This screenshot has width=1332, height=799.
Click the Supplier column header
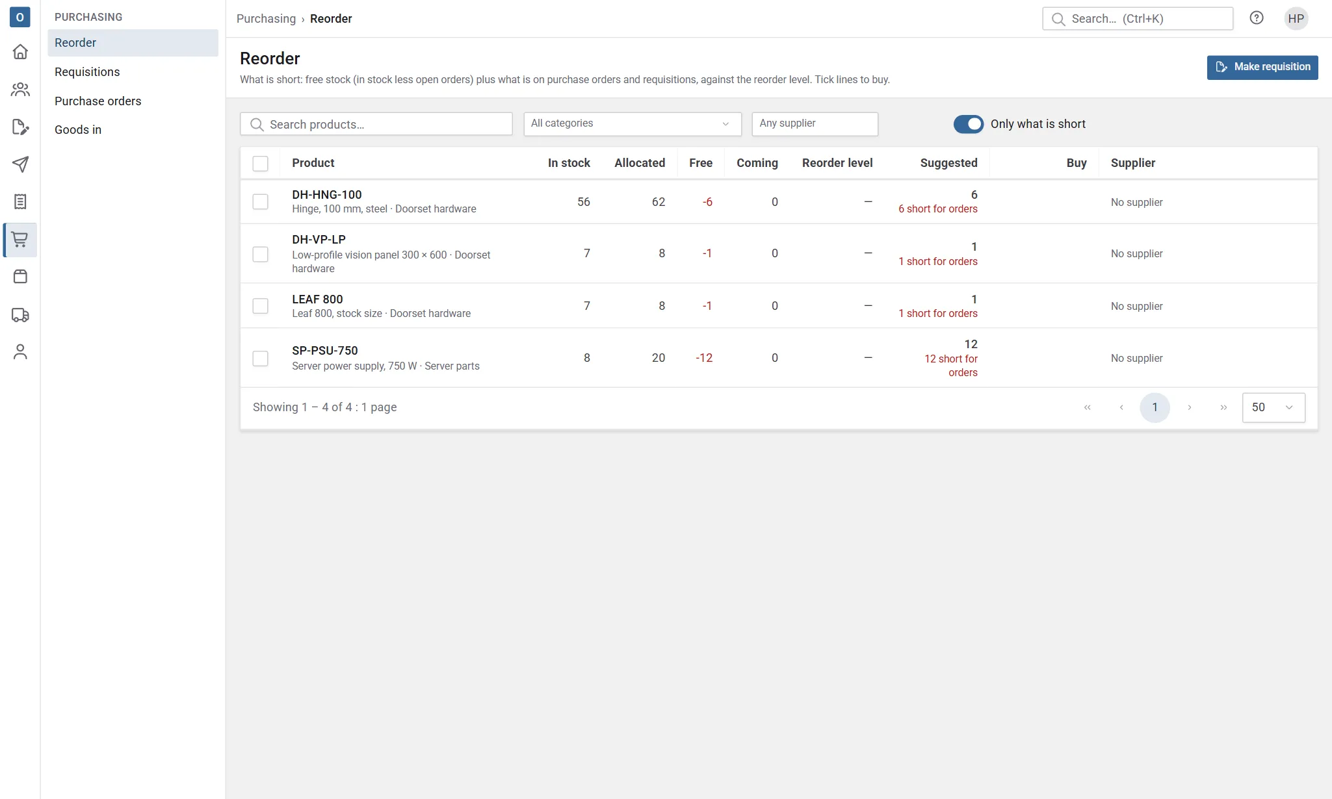click(x=1132, y=163)
